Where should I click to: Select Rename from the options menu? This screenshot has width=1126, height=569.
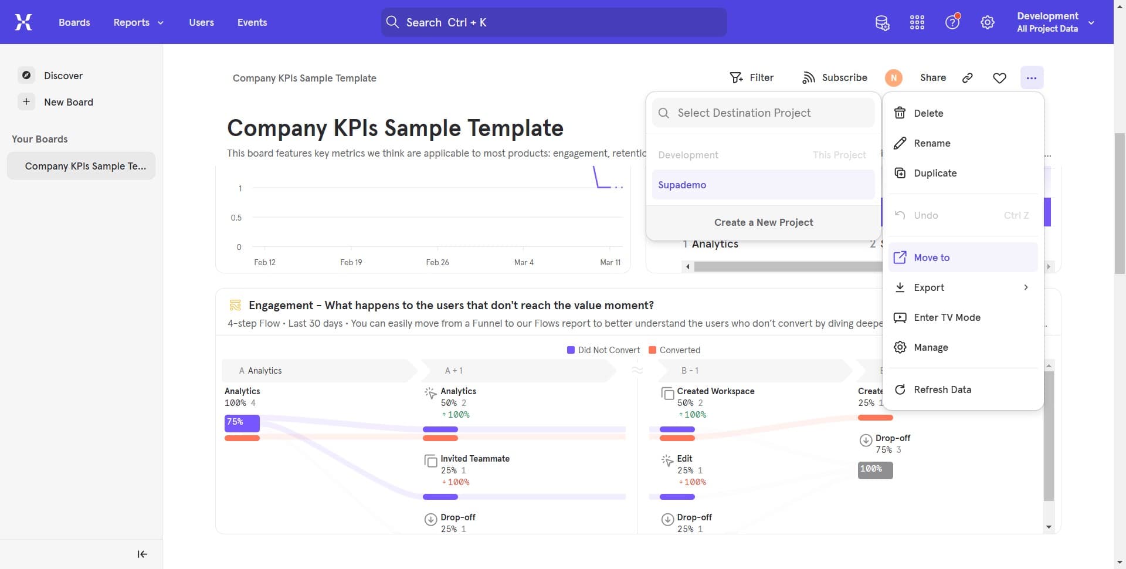pos(932,143)
